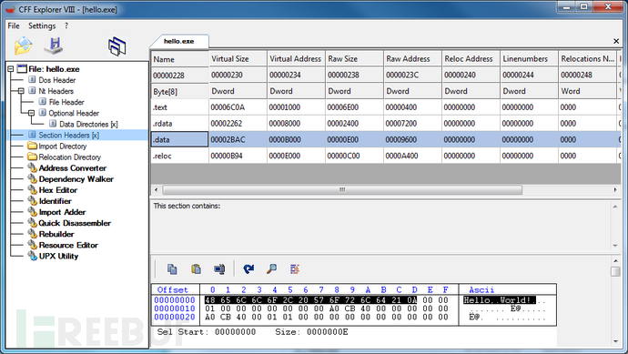Click right arrow of sections table scrollbar
The image size is (628, 354).
click(x=615, y=189)
